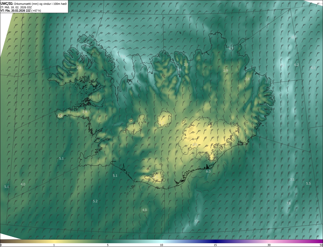
Task: Click the valid time 'VT: Fös. 20.02.2026 22Z (+67 h)'
Action: [21, 11]
